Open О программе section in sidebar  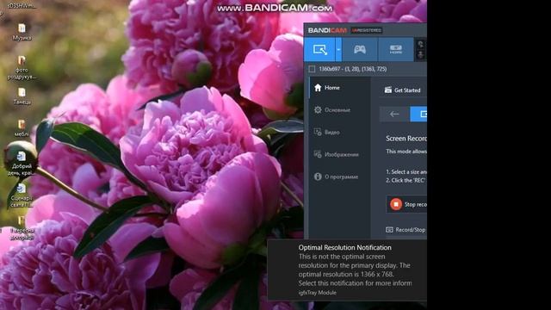(x=340, y=177)
